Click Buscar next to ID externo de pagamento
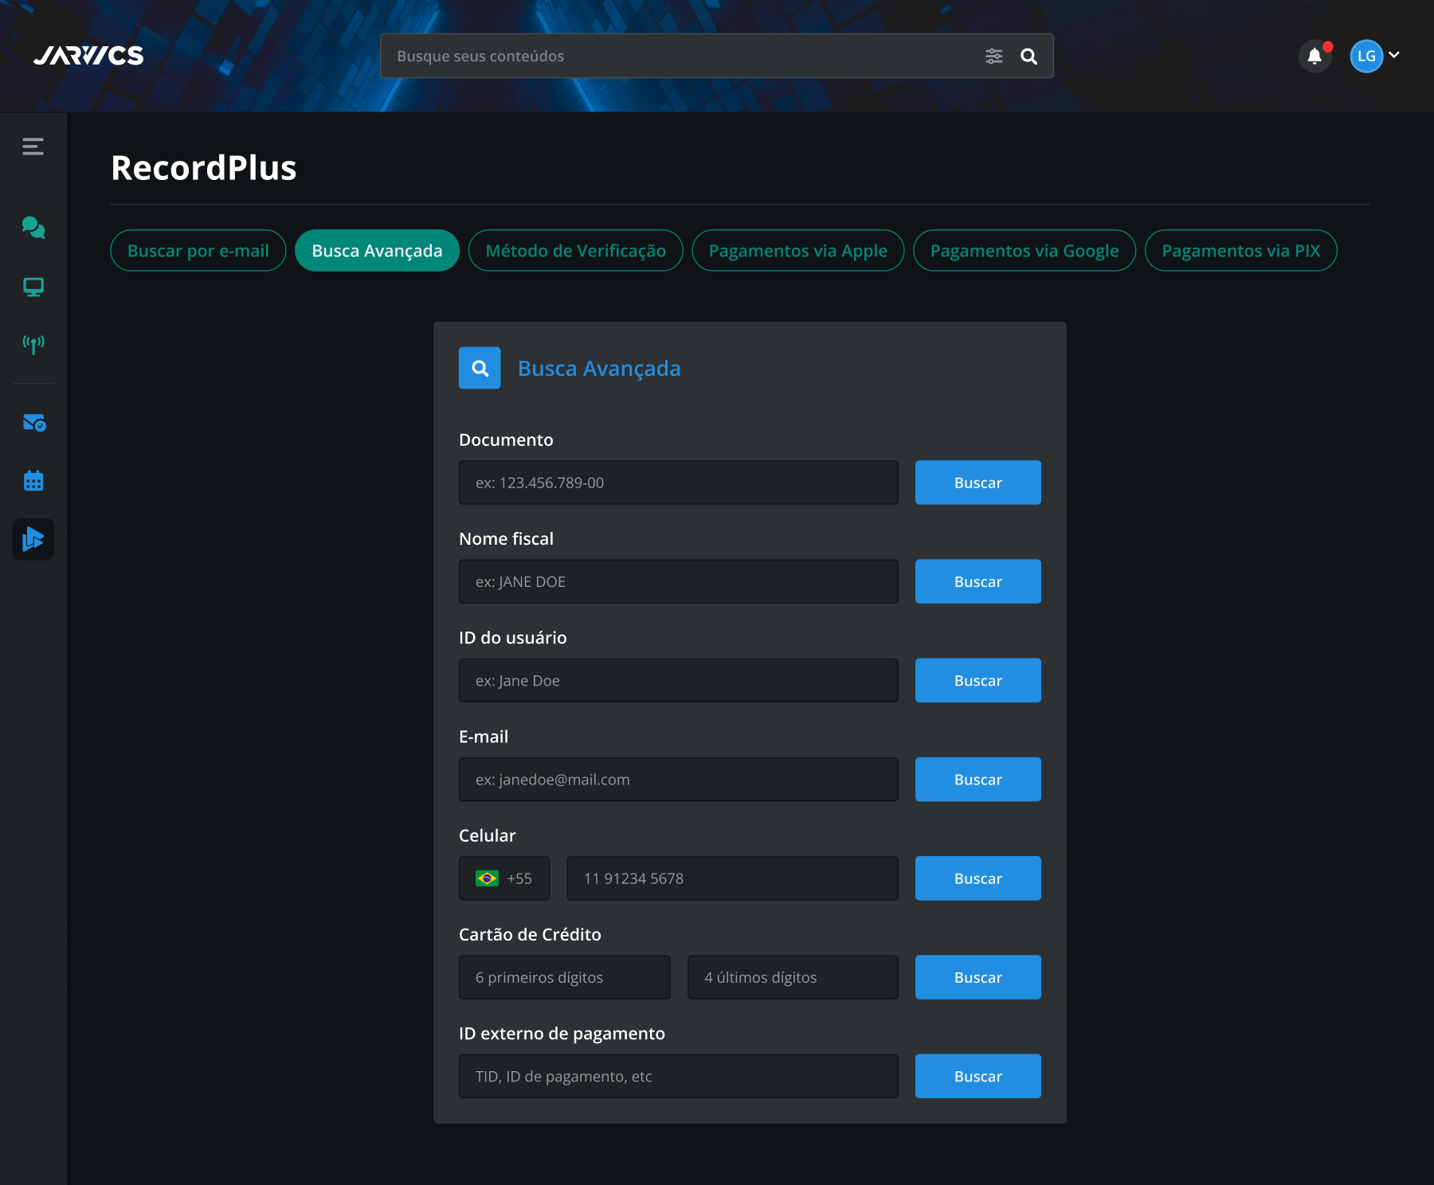The height and width of the screenshot is (1185, 1434). coord(978,1076)
